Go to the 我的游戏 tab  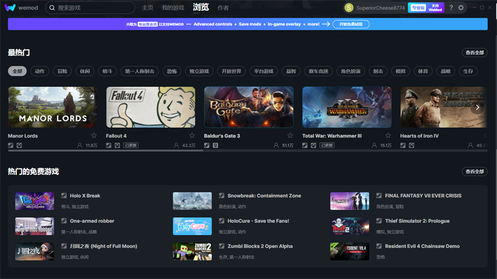[x=173, y=7]
